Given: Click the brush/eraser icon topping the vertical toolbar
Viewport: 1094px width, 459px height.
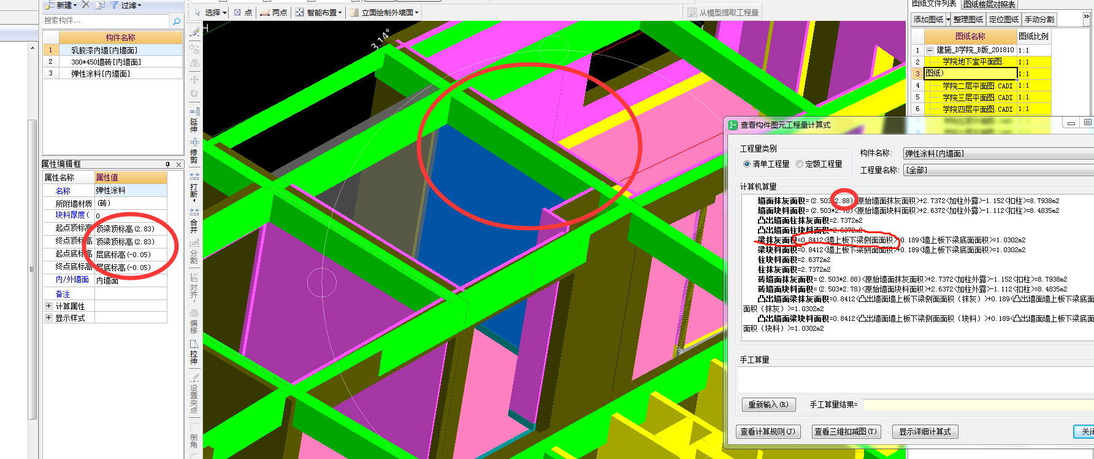Looking at the screenshot, I should point(194,32).
